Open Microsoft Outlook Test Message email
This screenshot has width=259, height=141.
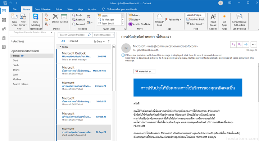pos(84,57)
